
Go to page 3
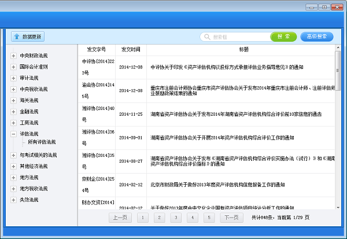coord(176,218)
